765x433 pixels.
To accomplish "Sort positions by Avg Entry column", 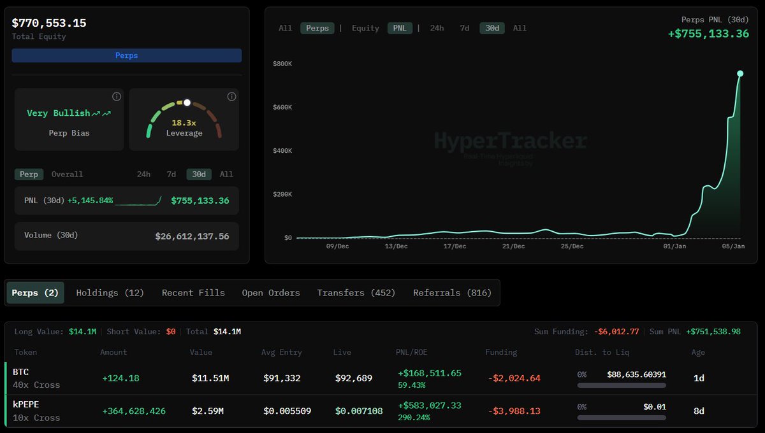I will [x=282, y=352].
